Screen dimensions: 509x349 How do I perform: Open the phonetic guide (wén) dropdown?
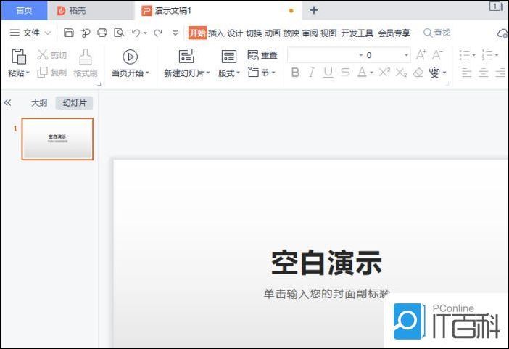[x=444, y=73]
